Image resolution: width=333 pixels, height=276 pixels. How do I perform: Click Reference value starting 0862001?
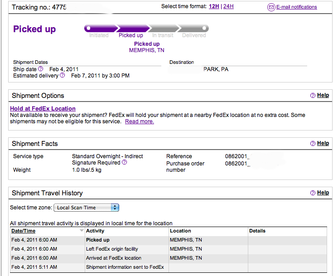coord(237,156)
